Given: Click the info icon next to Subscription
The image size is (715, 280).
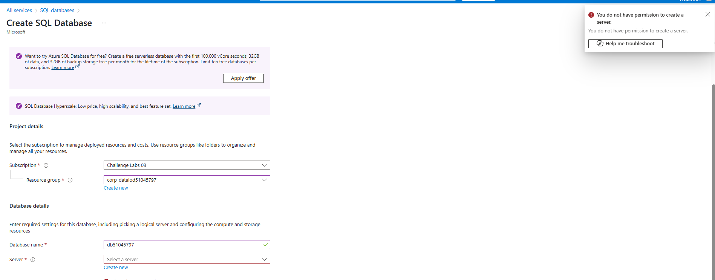Looking at the screenshot, I should pos(46,165).
